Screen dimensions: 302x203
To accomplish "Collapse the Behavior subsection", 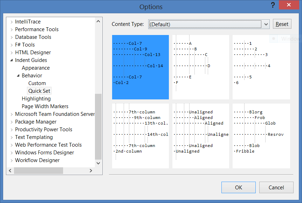I will coord(18,75).
